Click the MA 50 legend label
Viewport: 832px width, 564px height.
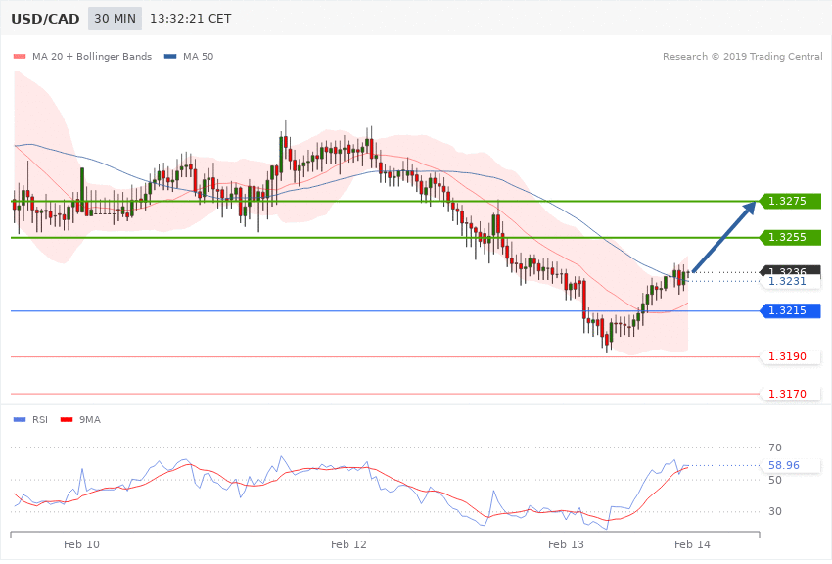[x=198, y=56]
